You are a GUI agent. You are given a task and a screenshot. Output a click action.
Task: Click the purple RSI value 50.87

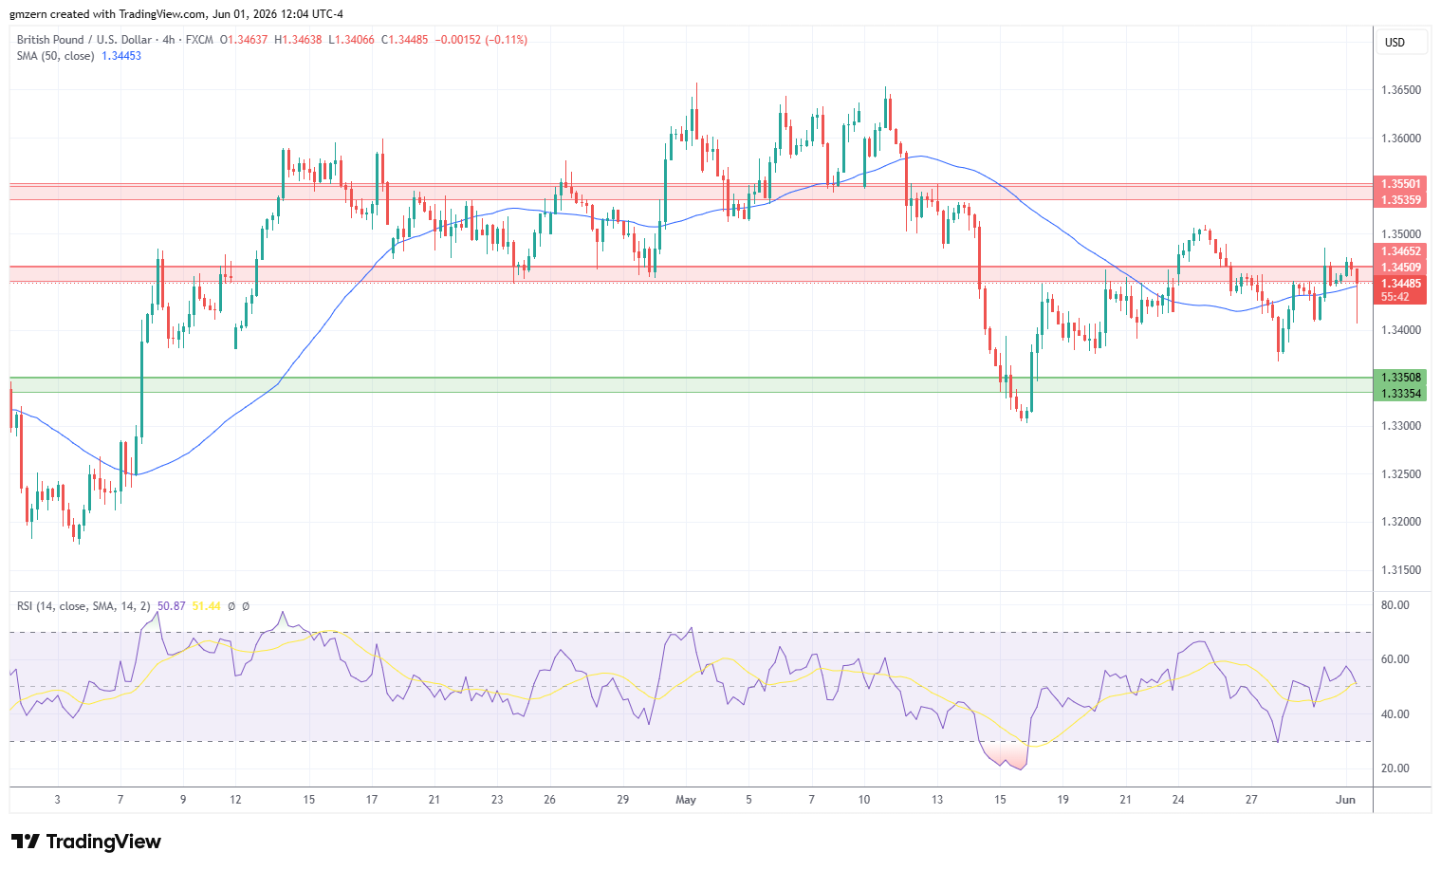(172, 605)
